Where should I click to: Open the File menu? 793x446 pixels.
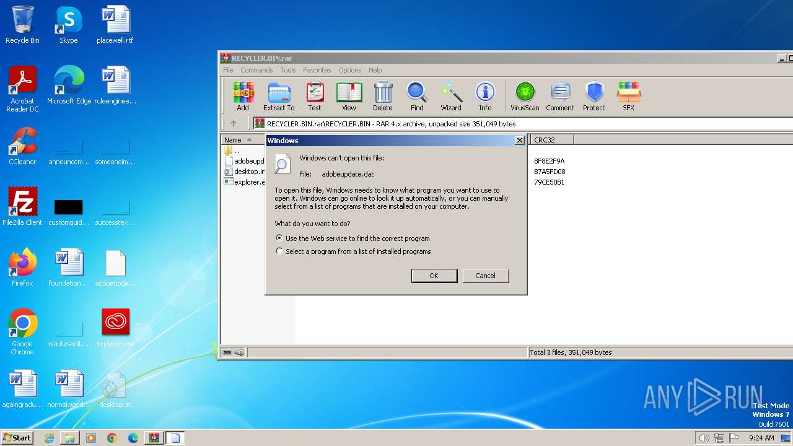228,70
